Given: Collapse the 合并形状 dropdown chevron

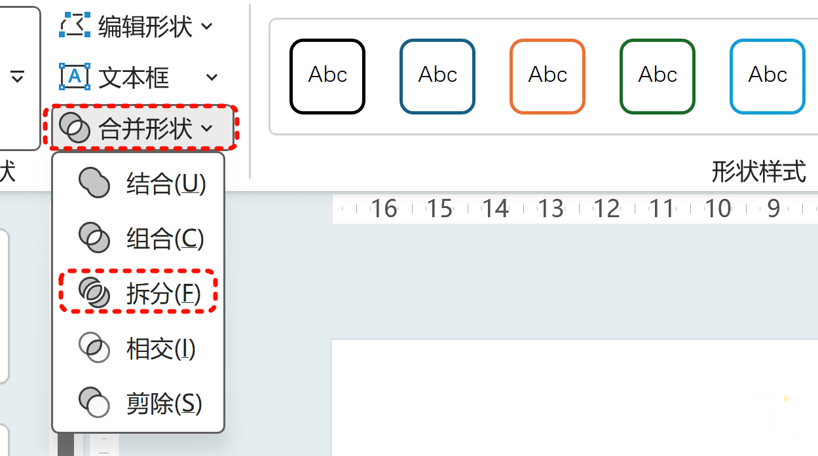Looking at the screenshot, I should [x=207, y=128].
